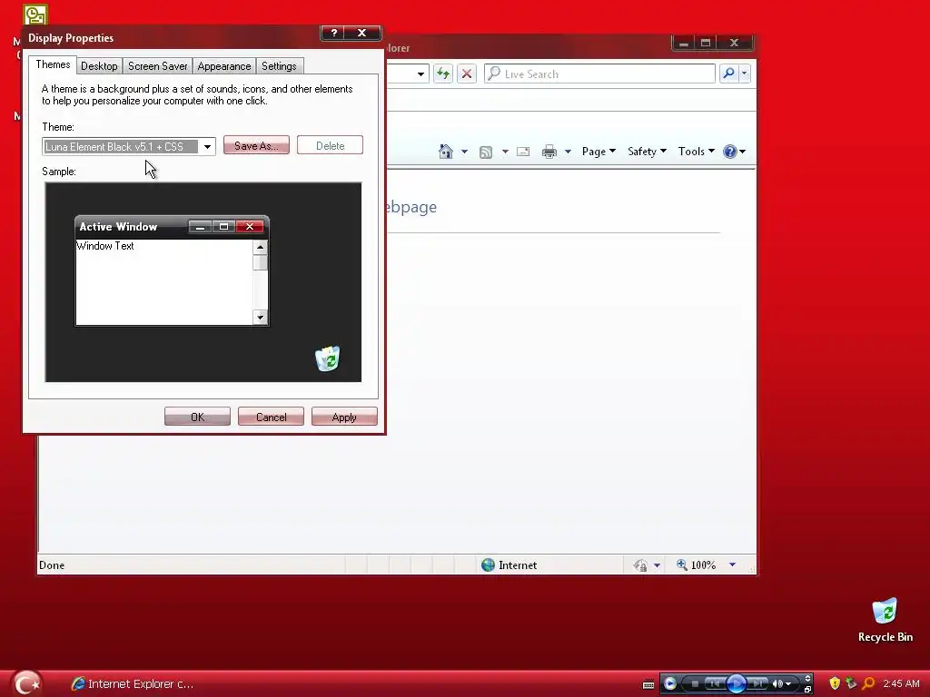
Task: Open the Theme combo box dropdown
Action: [207, 146]
